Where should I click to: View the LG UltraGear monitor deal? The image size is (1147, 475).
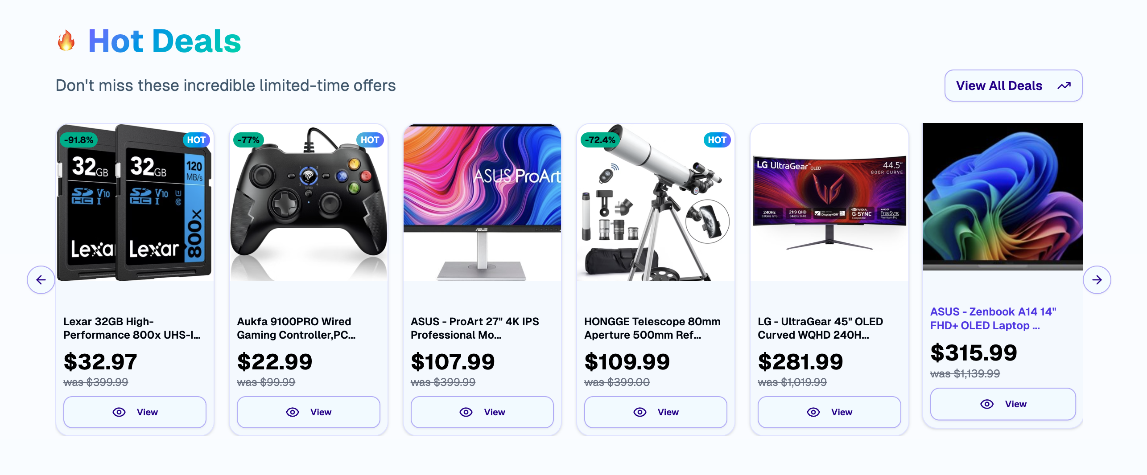pyautogui.click(x=829, y=412)
